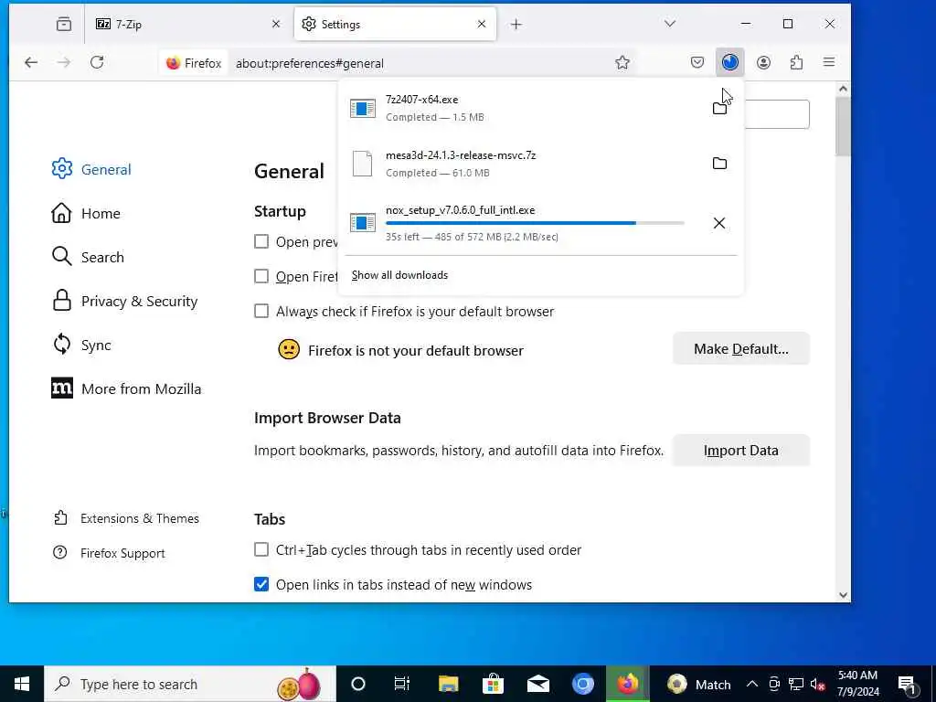
Task: Close the Settings tab
Action: pos(482,24)
